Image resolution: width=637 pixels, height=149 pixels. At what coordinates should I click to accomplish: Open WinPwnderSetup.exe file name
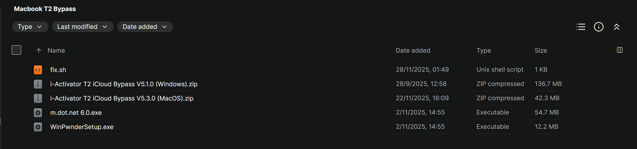tap(82, 127)
